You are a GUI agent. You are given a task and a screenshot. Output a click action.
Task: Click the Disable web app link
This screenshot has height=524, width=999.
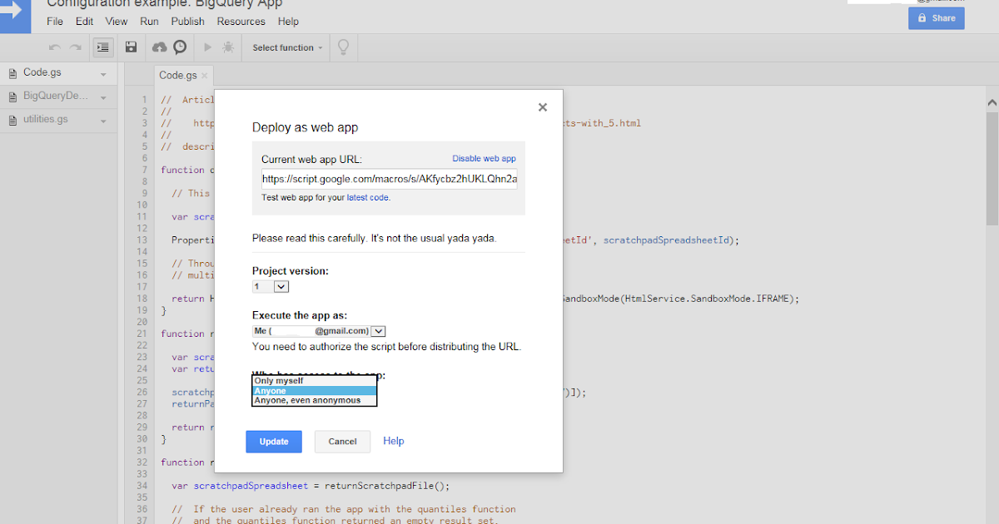coord(485,158)
